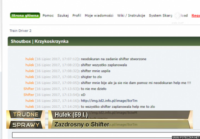This screenshot has height=139, width=200.
Task: Click hulek username at 17:08:23 message
Action: [30, 65]
